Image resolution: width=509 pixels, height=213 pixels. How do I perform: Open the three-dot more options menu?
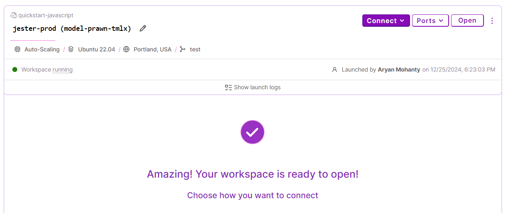coord(492,21)
